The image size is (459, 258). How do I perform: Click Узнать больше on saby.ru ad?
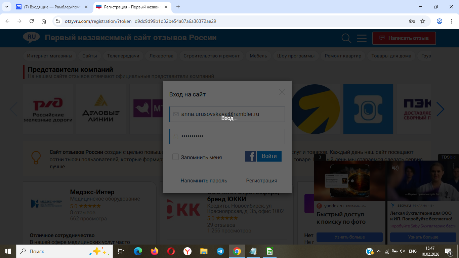coord(423,237)
